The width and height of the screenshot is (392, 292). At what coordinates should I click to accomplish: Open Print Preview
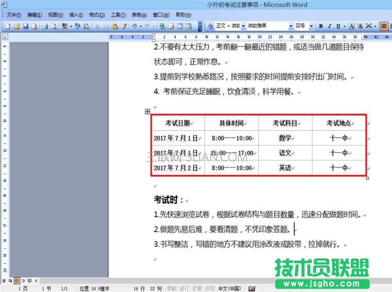coord(54,26)
